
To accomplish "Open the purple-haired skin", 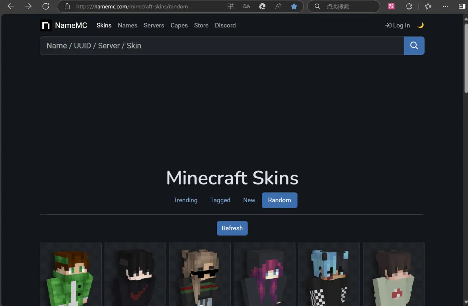I will 265,274.
